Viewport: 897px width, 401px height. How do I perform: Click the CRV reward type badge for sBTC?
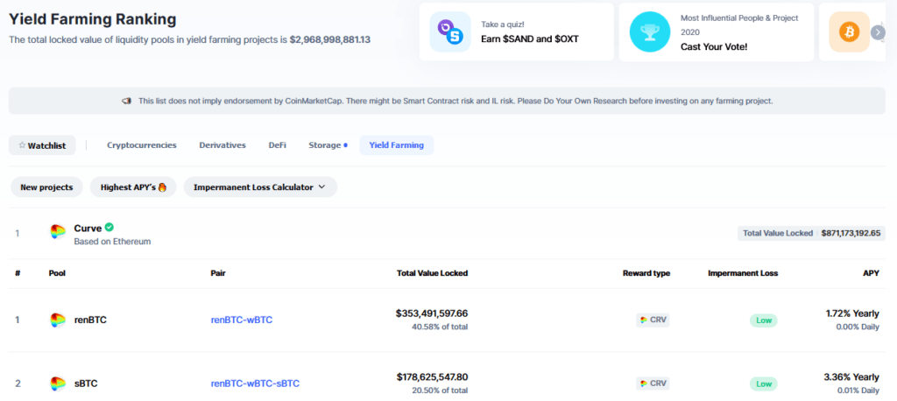(x=653, y=383)
